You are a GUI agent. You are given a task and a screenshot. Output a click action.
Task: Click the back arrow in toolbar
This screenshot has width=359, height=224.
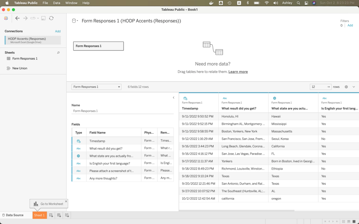[x=17, y=18]
